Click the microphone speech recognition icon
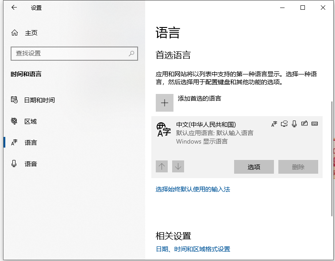 [x=294, y=124]
